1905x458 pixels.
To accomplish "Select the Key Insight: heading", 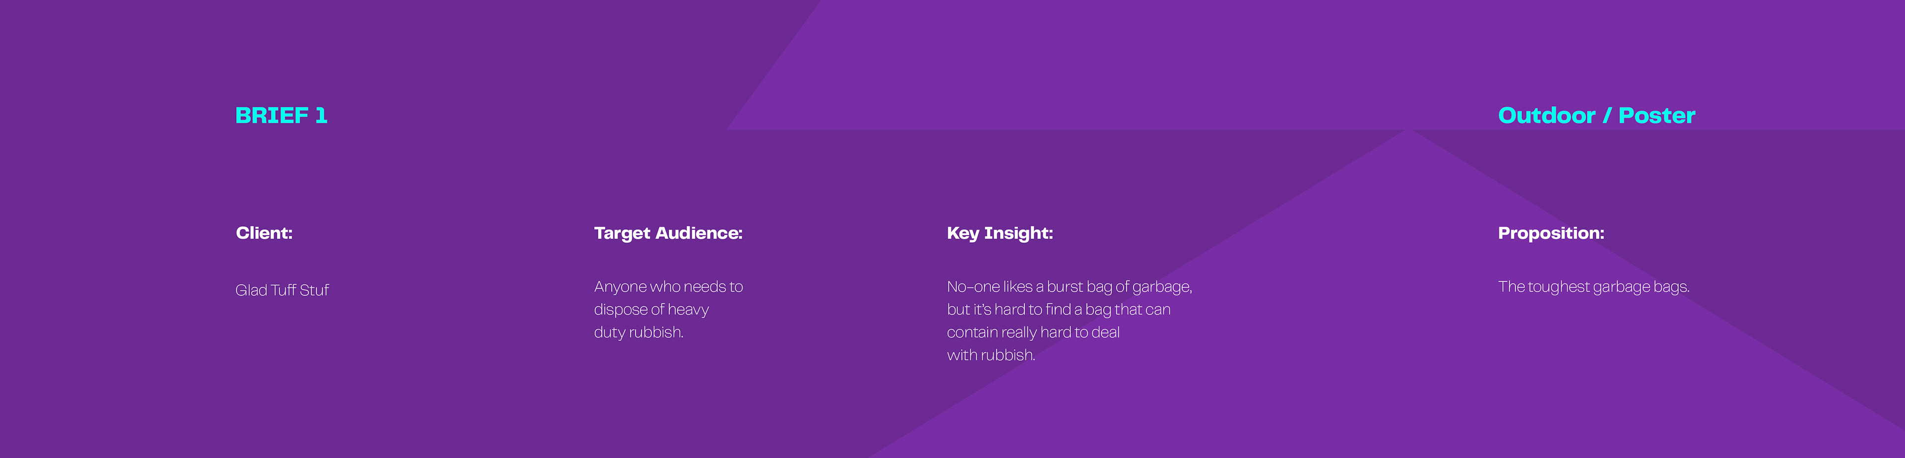I will pos(999,233).
